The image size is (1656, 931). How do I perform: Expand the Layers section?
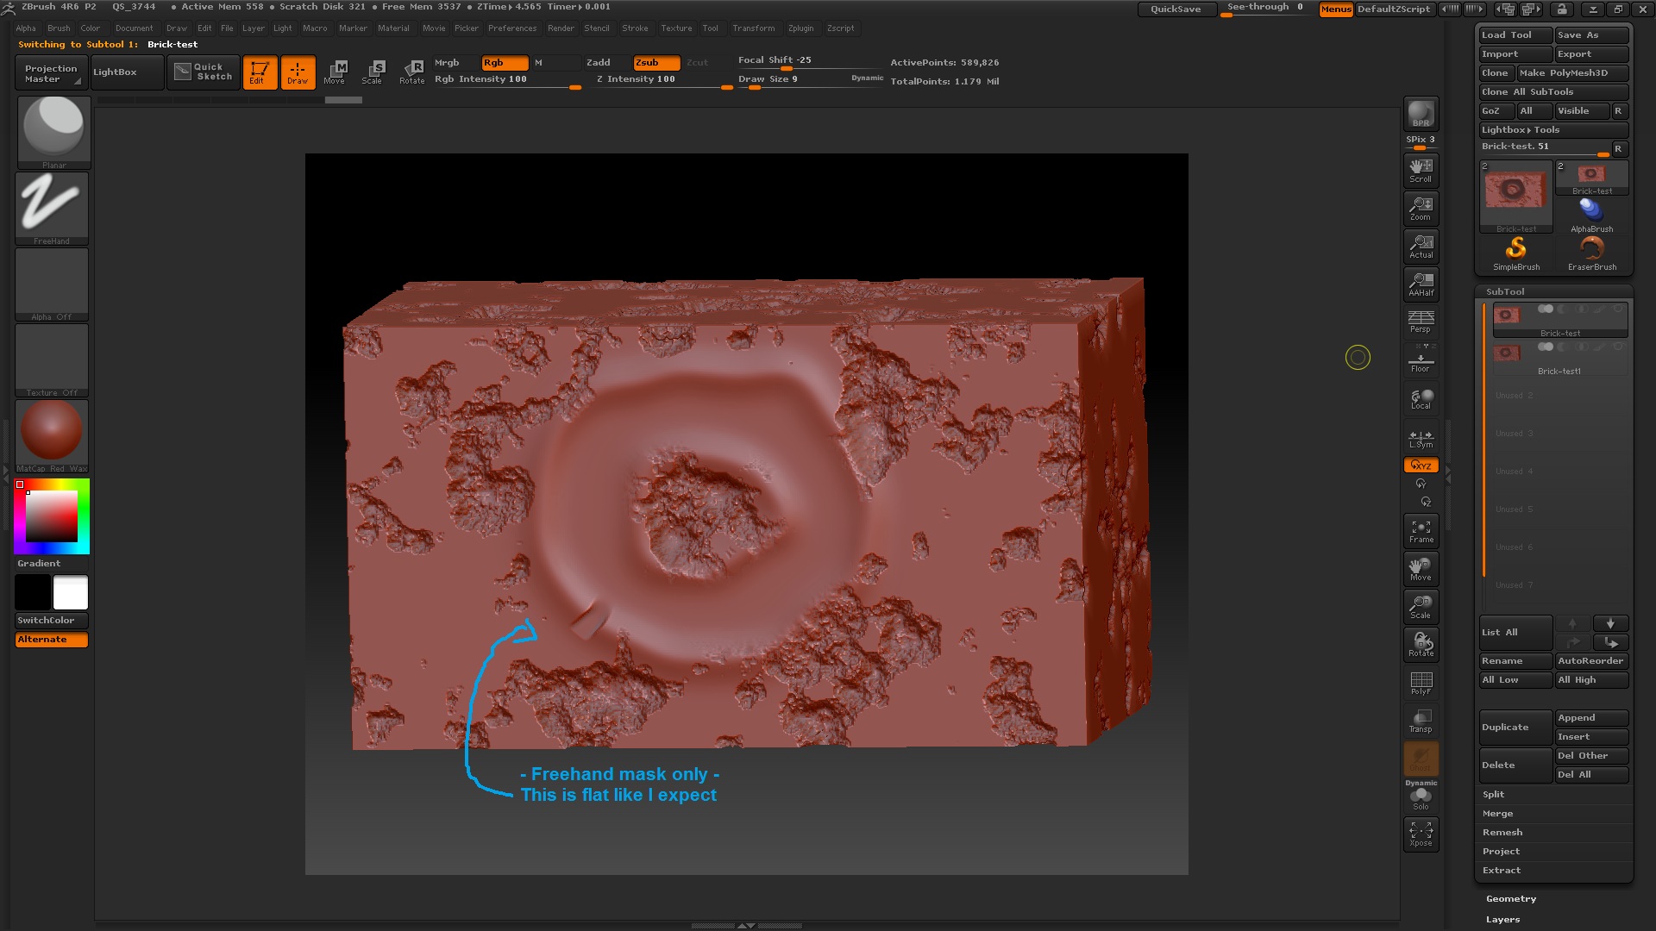pos(1502,919)
